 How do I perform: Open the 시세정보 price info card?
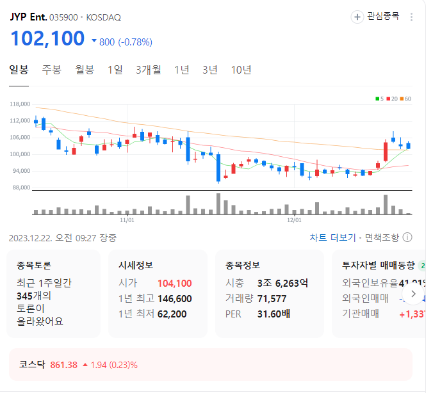point(158,294)
